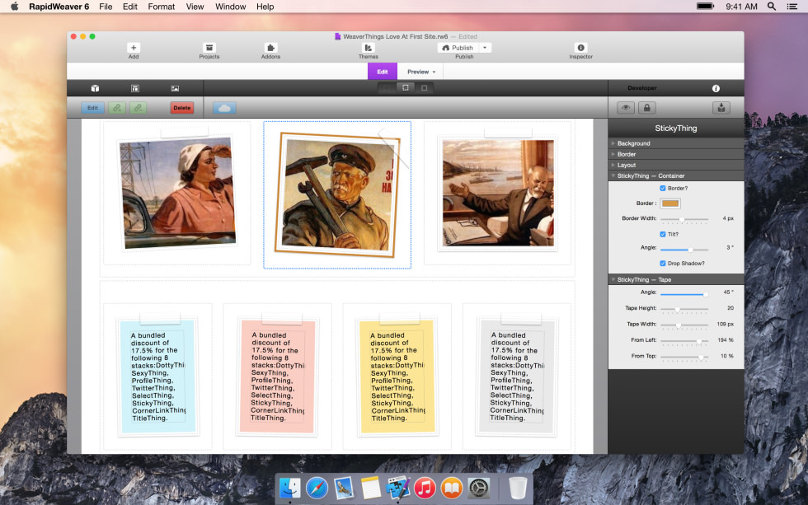Screen dimensions: 808x505
Task: Uncheck the Border? checkbox
Action: point(663,189)
